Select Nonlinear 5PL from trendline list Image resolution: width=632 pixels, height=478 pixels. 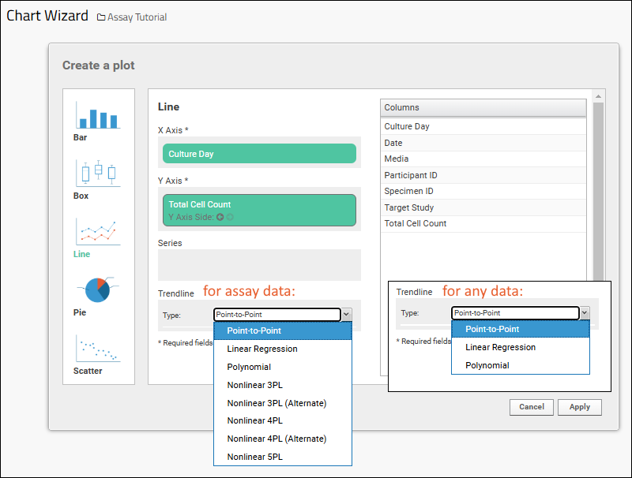pos(254,457)
